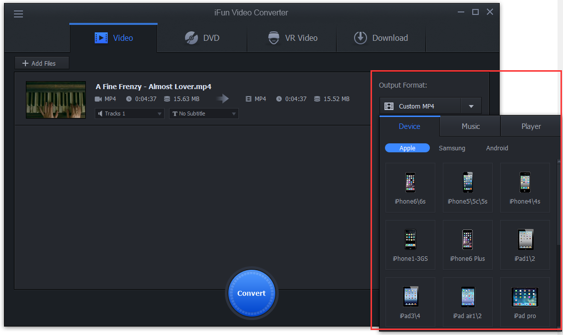Click the Output Format label
The width and height of the screenshot is (563, 335).
[x=403, y=85]
